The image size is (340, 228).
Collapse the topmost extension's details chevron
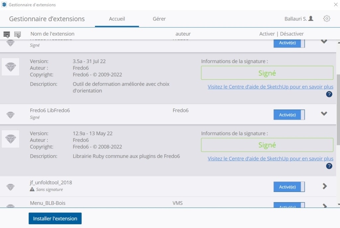pos(324,41)
